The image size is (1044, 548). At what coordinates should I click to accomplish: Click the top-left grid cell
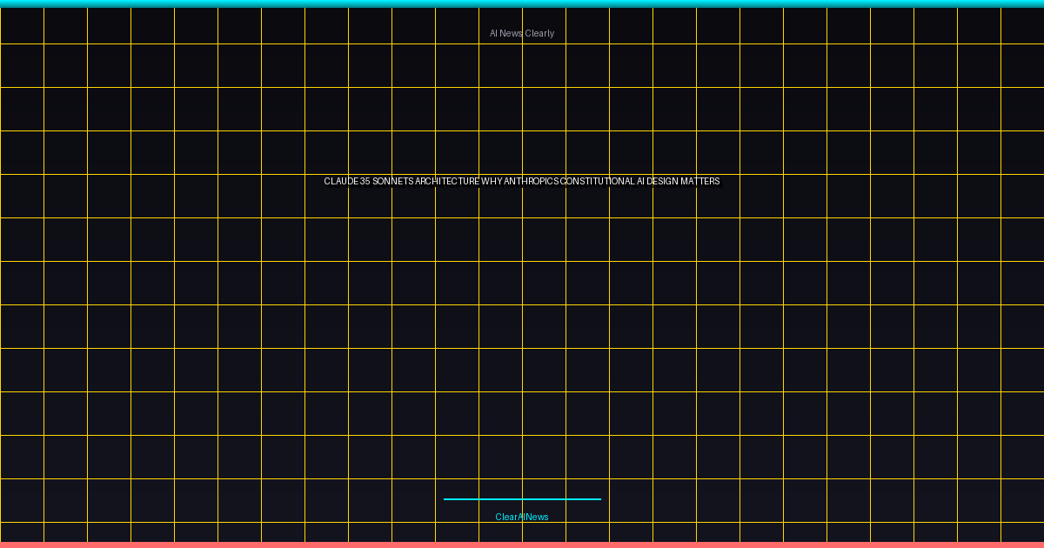22,24
